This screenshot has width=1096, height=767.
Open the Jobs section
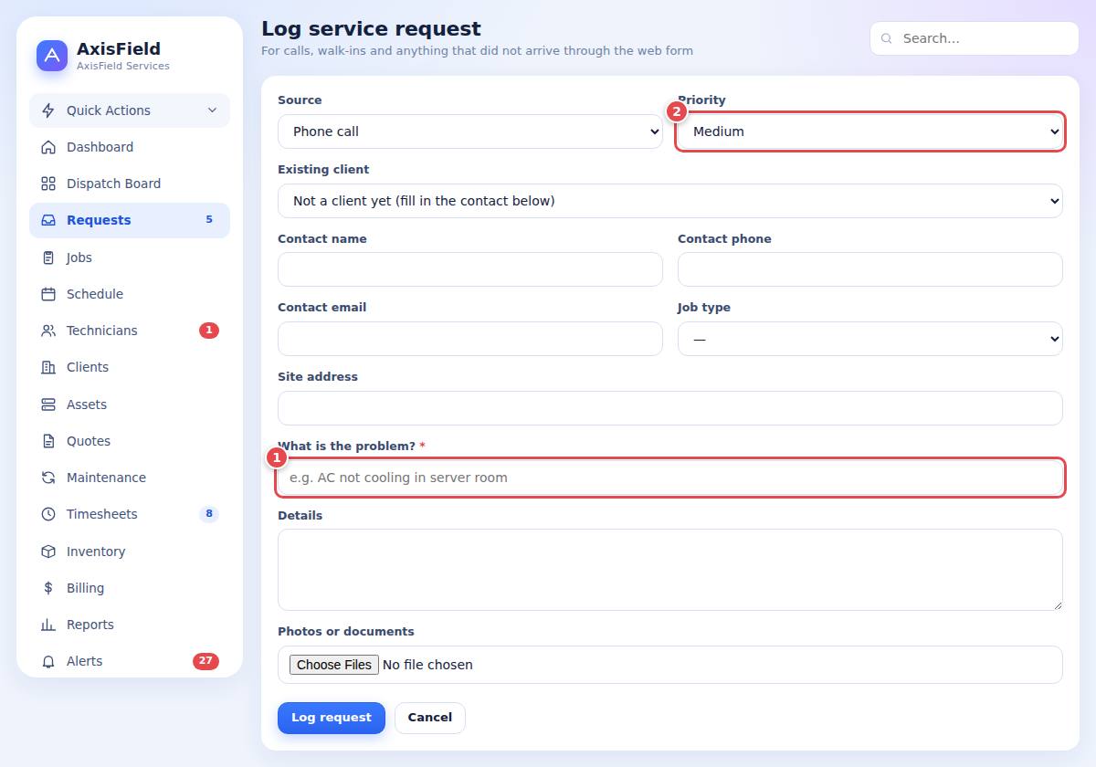click(130, 257)
